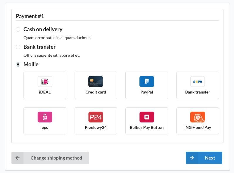
Task: Select the P24 Przelewy24 logo
Action: [x=96, y=117]
